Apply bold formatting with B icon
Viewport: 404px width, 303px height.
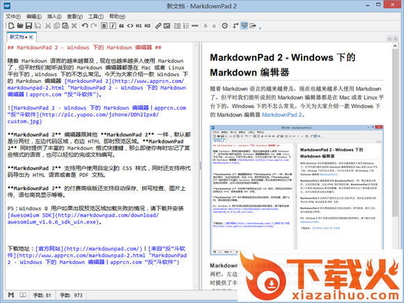coord(104,26)
